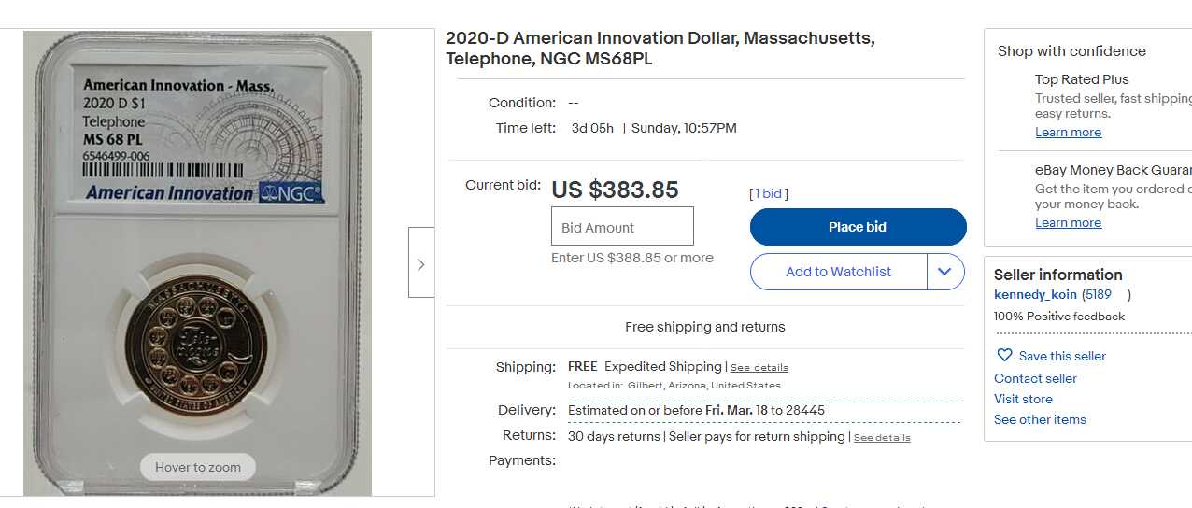1192x508 pixels.
Task: Click Learn more under Top Rated Plus
Action: (1068, 133)
